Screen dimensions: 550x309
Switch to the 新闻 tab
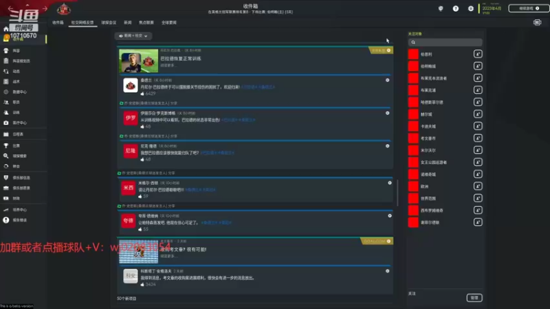[128, 23]
